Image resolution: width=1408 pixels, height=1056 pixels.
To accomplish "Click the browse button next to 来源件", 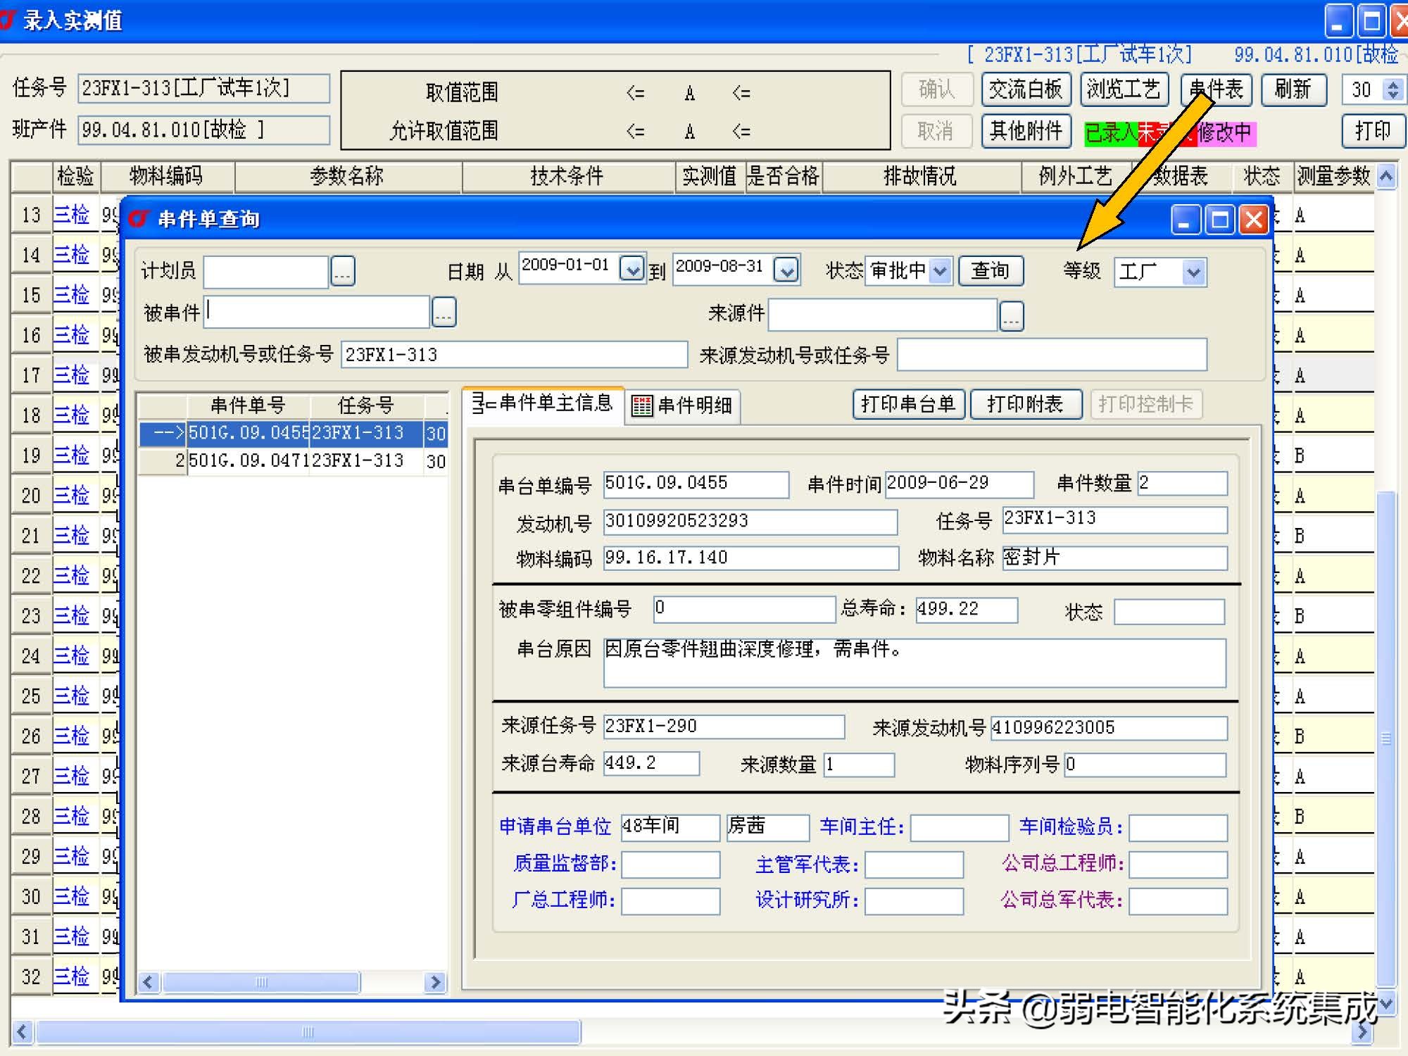I will click(1012, 315).
